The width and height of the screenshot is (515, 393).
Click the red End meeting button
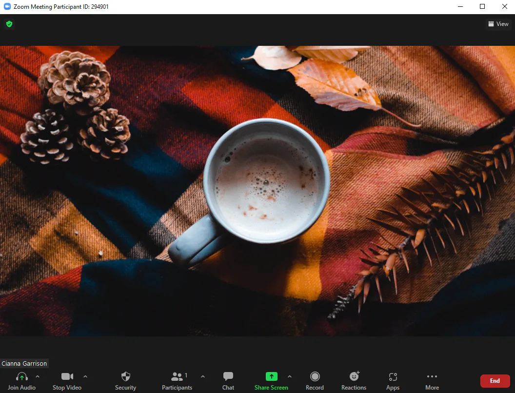495,381
